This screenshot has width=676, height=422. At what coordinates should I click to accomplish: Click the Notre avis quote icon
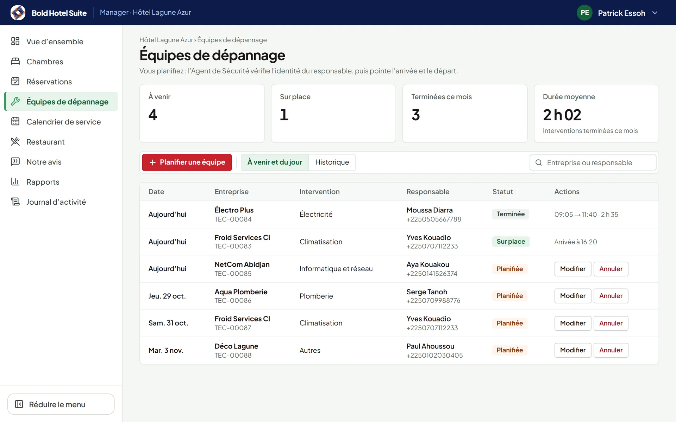click(x=15, y=161)
